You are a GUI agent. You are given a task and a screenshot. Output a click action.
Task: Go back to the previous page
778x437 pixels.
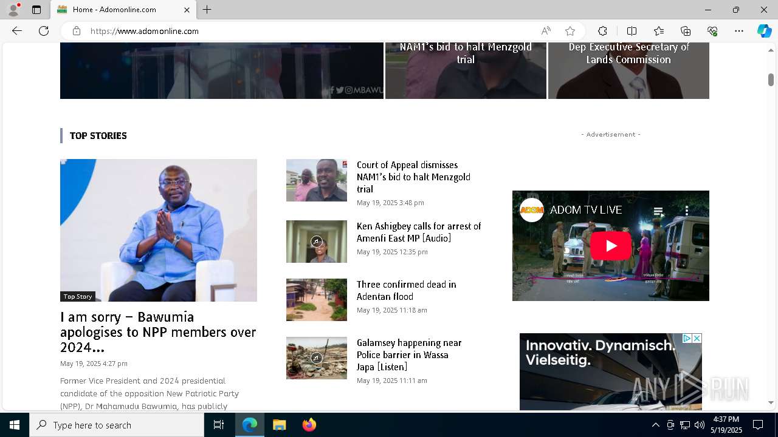[x=17, y=31]
